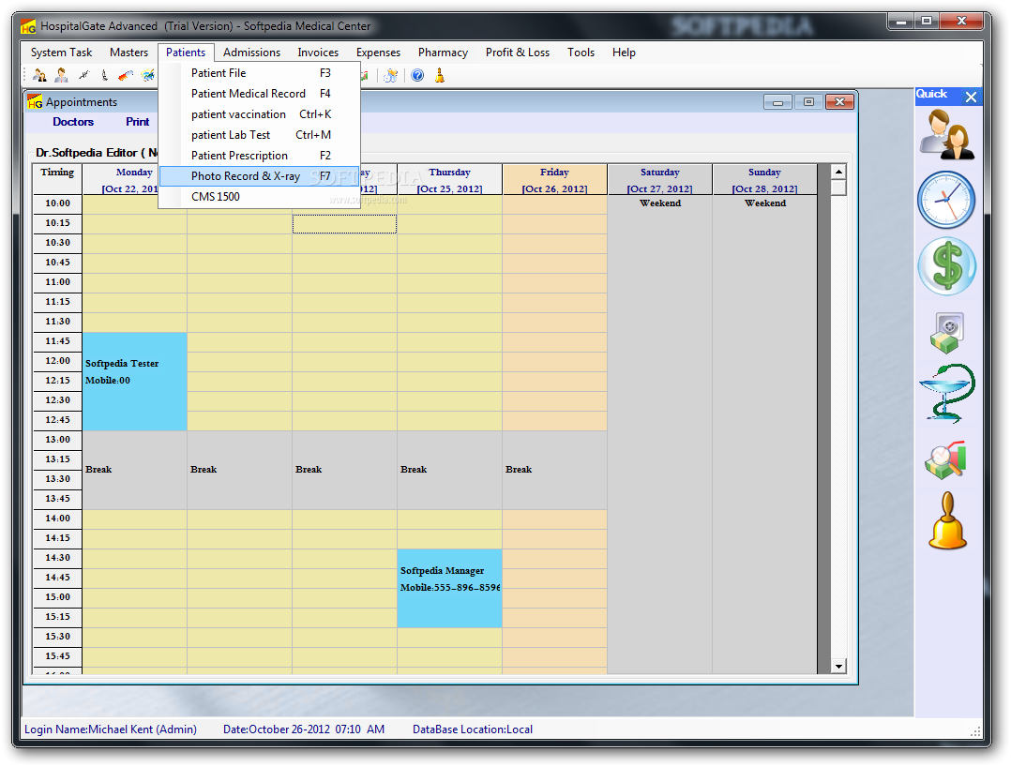Screen dimensions: 1011x767
Task: Minimize the Appointments child window
Action: (x=778, y=102)
